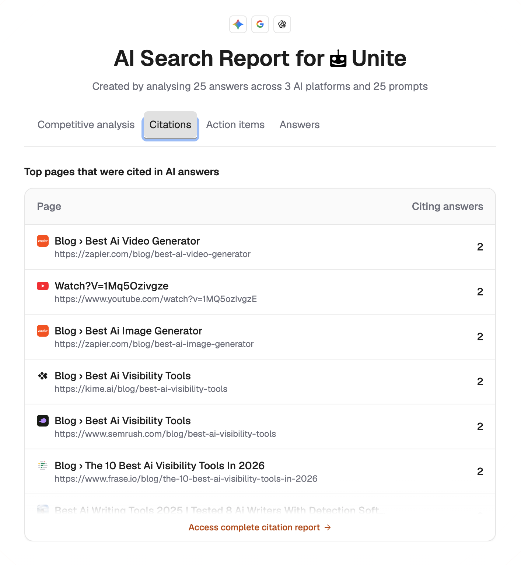Click the Google G platform icon
This screenshot has width=521, height=565.
[x=260, y=24]
